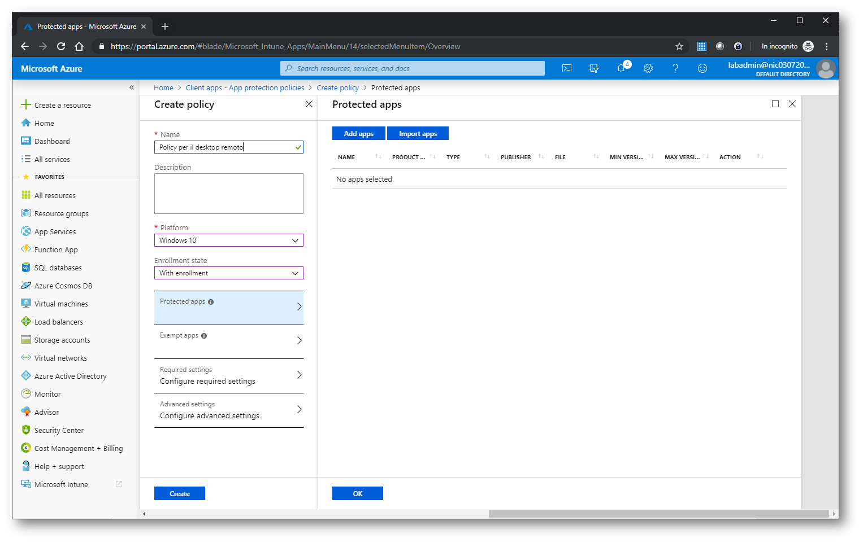Click the policy Name input field
This screenshot has height=543, width=863.
point(229,147)
